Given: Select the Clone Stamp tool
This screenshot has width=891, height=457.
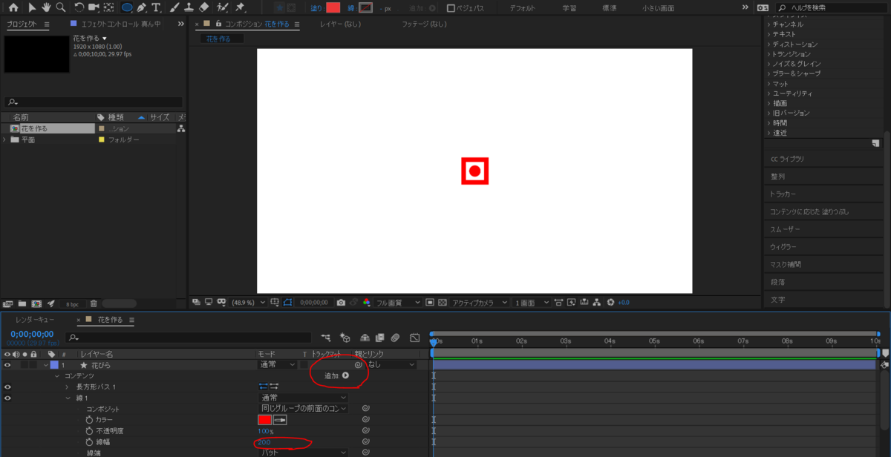Looking at the screenshot, I should click(189, 7).
